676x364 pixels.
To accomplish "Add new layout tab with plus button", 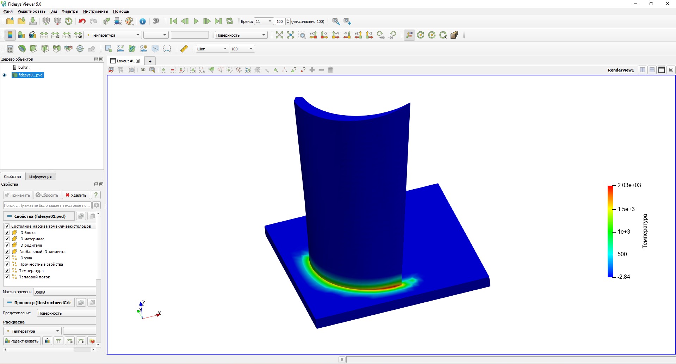I will tap(150, 61).
